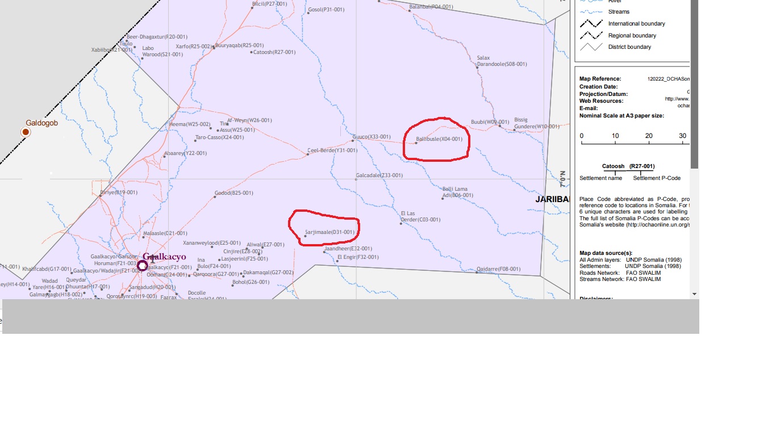
Task: Click the Qaidarre(F08-001) label
Action: [499, 269]
